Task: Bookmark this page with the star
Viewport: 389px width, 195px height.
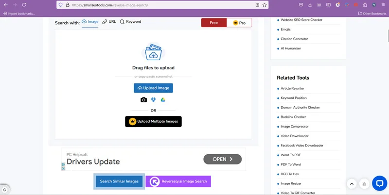Action: (265, 5)
